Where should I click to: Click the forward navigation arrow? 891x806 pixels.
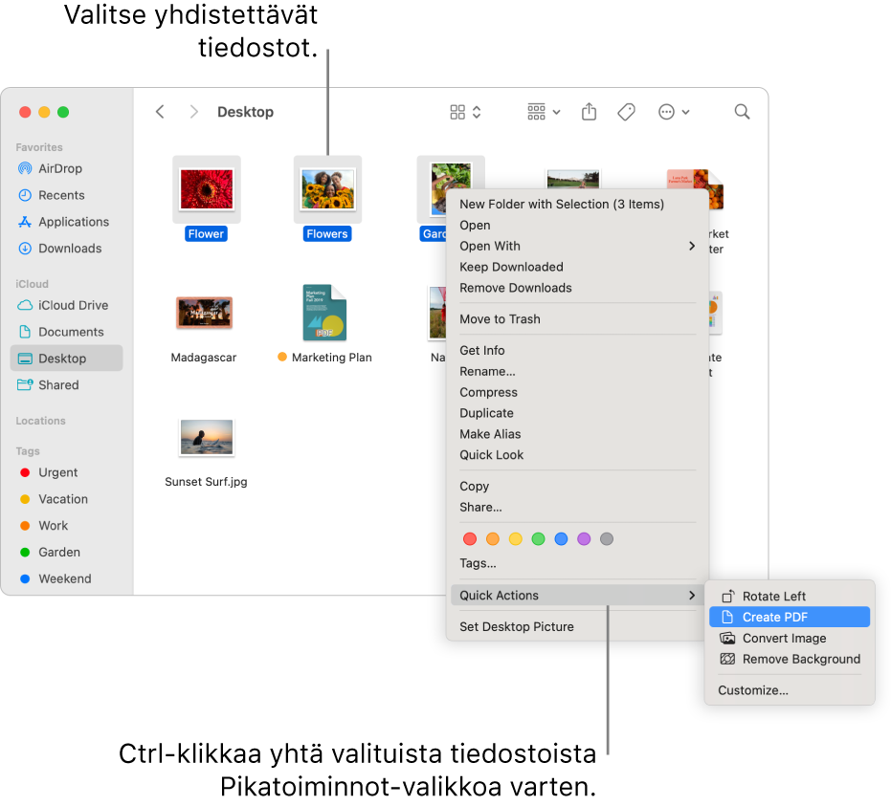(x=193, y=112)
